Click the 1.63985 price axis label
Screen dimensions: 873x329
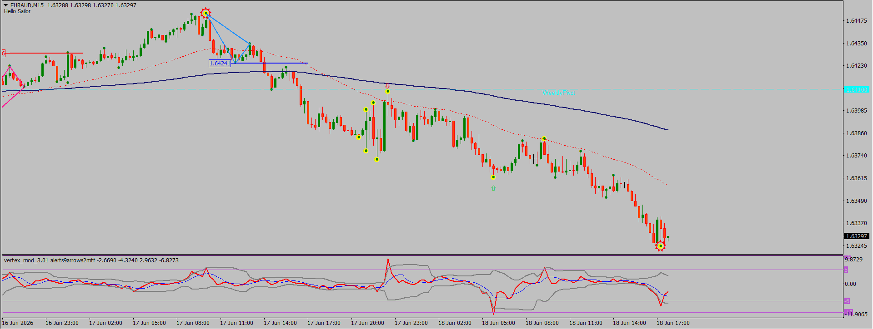click(856, 111)
